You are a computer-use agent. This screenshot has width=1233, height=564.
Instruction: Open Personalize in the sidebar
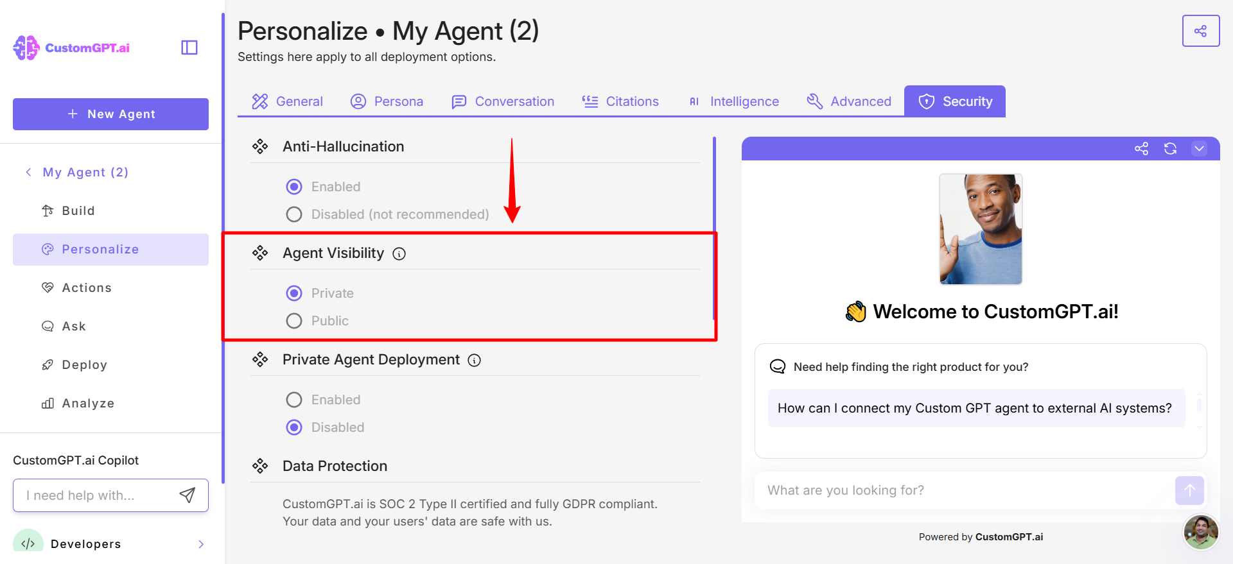110,250
